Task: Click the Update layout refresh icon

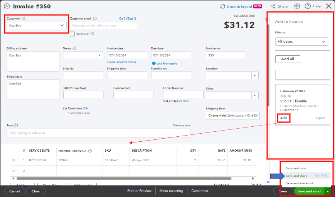Action: coord(222,7)
